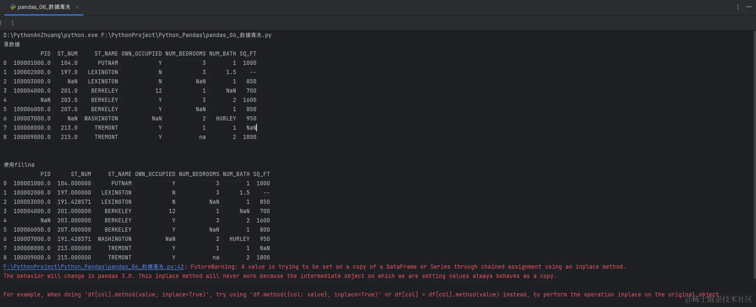
Task: Click the '源数据' heading line
Action: pyautogui.click(x=12, y=45)
